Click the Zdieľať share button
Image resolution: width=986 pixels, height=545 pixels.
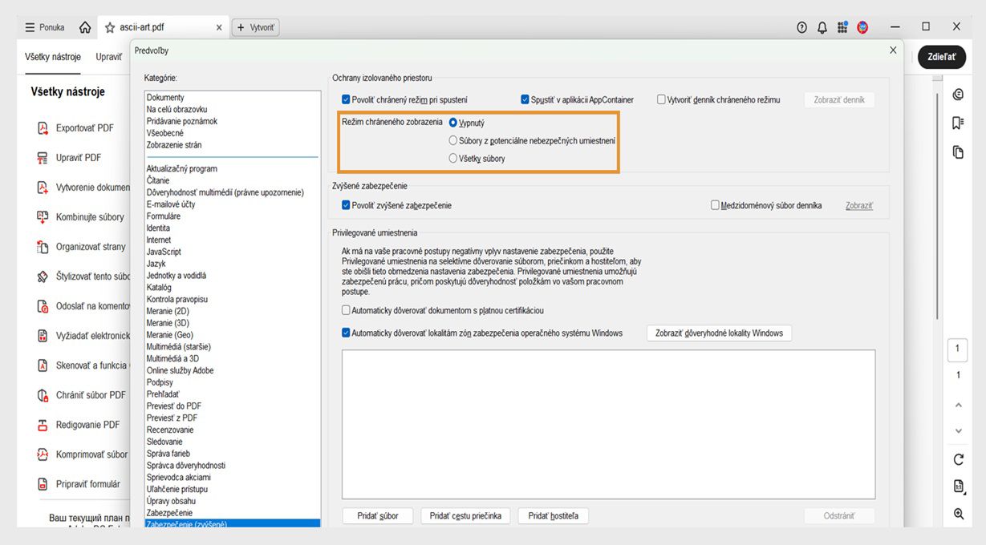(x=941, y=57)
